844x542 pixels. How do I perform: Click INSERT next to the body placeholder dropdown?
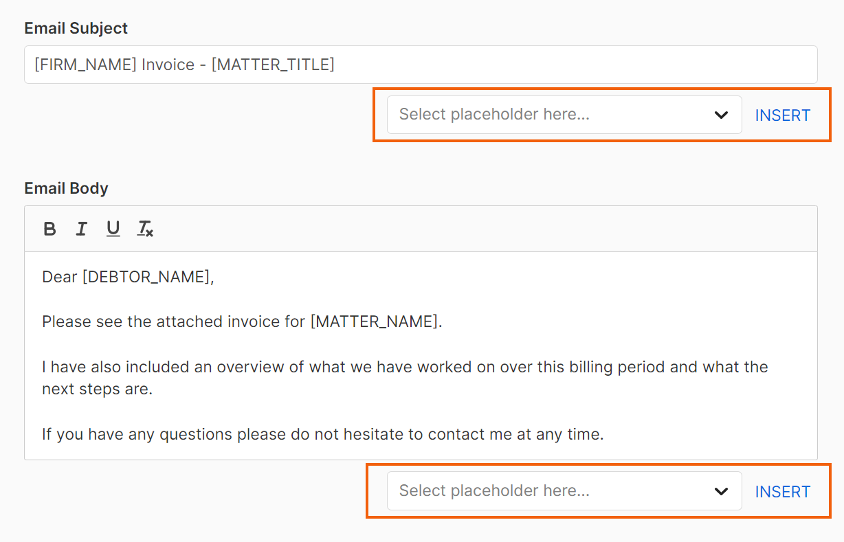pyautogui.click(x=783, y=492)
